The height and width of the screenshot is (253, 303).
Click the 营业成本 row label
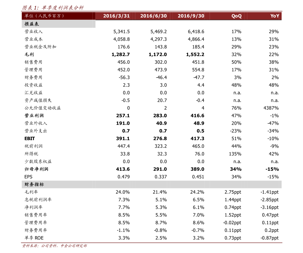[x=33, y=39]
